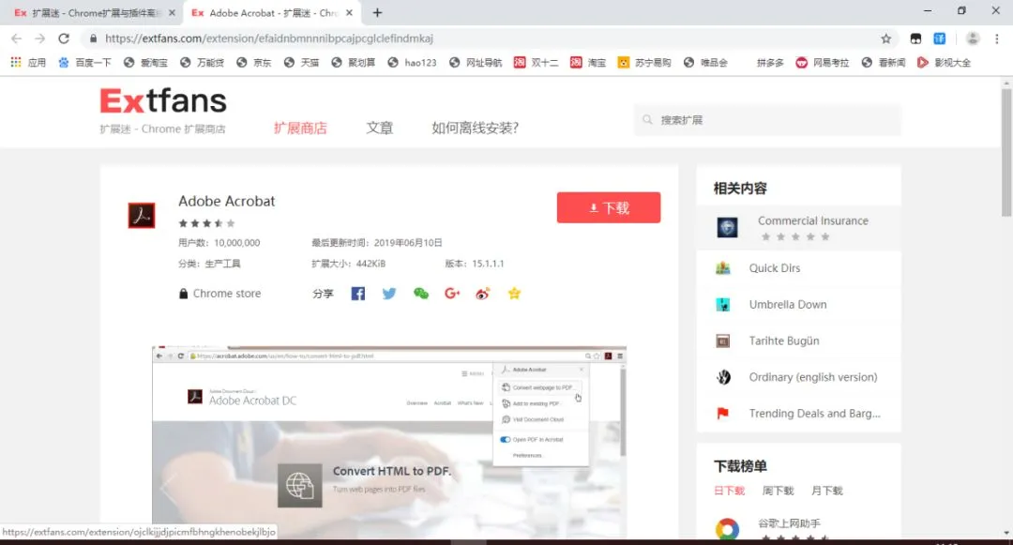Open a new browser tab
The image size is (1013, 545).
click(x=377, y=13)
